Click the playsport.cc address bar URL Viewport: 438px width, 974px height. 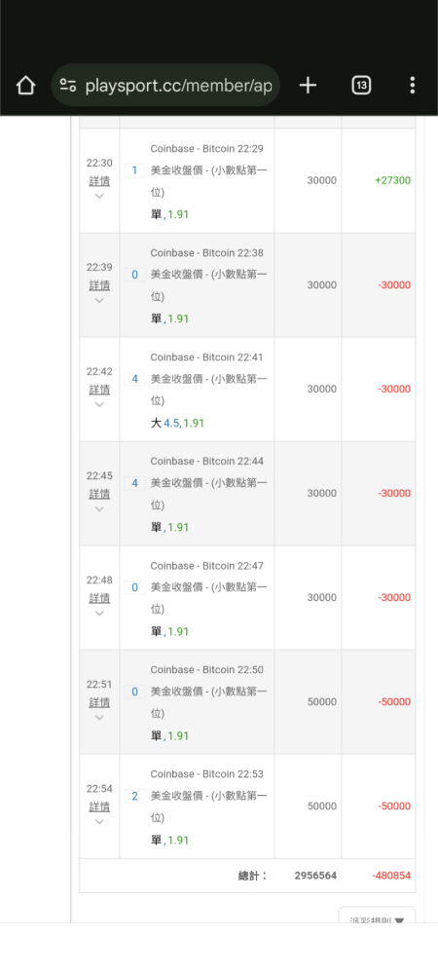(x=179, y=85)
